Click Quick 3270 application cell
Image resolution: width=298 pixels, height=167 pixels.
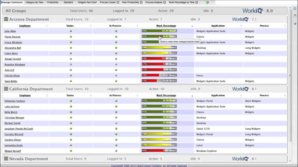[x=203, y=129]
